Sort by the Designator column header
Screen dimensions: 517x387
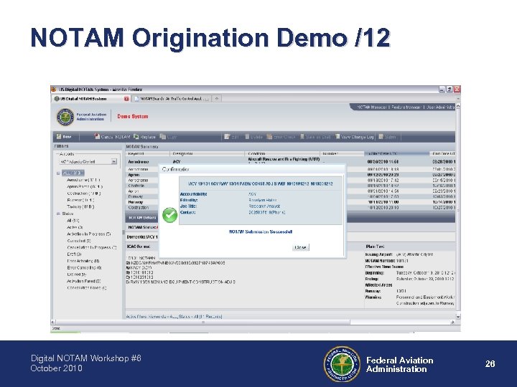pos(208,153)
